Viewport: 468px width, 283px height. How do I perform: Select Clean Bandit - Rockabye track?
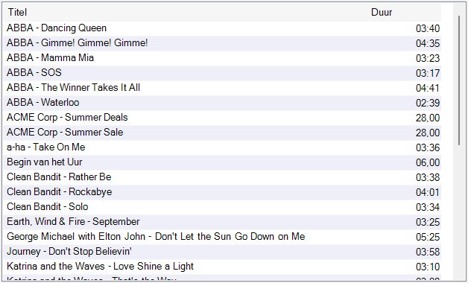(x=222, y=193)
